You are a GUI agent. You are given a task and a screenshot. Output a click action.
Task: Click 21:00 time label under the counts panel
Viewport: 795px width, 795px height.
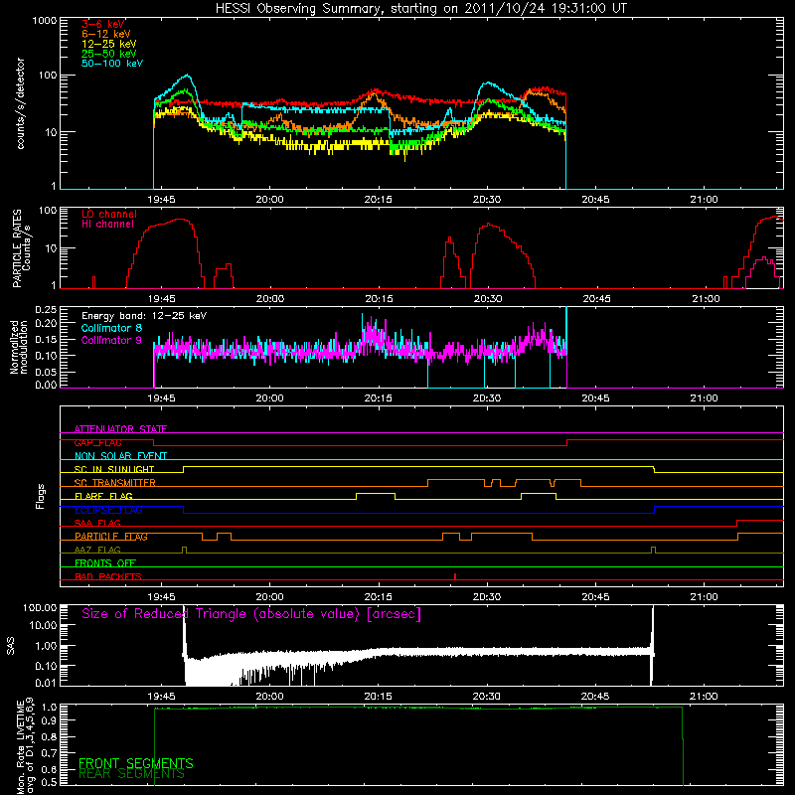[705, 200]
